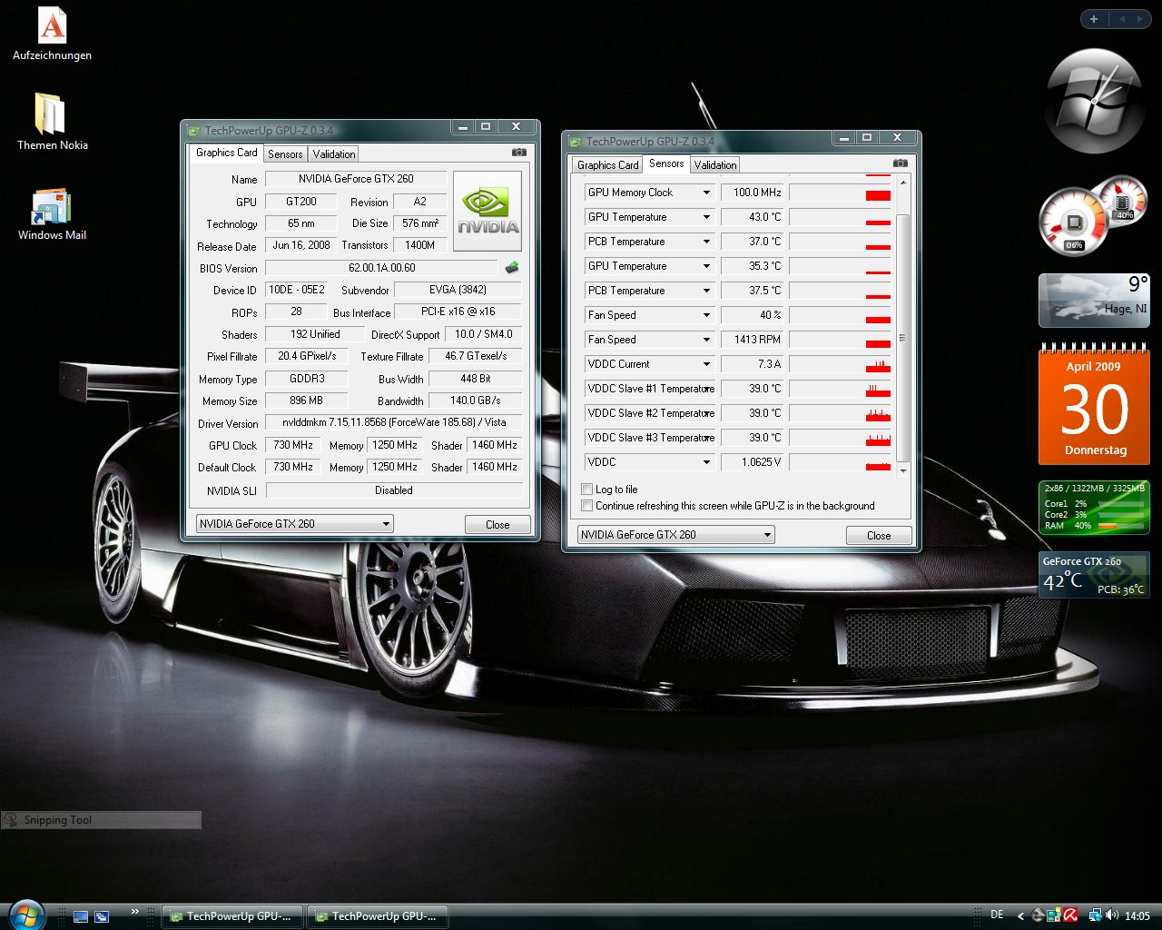Click the DE language indicator
This screenshot has width=1162, height=930.
[998, 915]
